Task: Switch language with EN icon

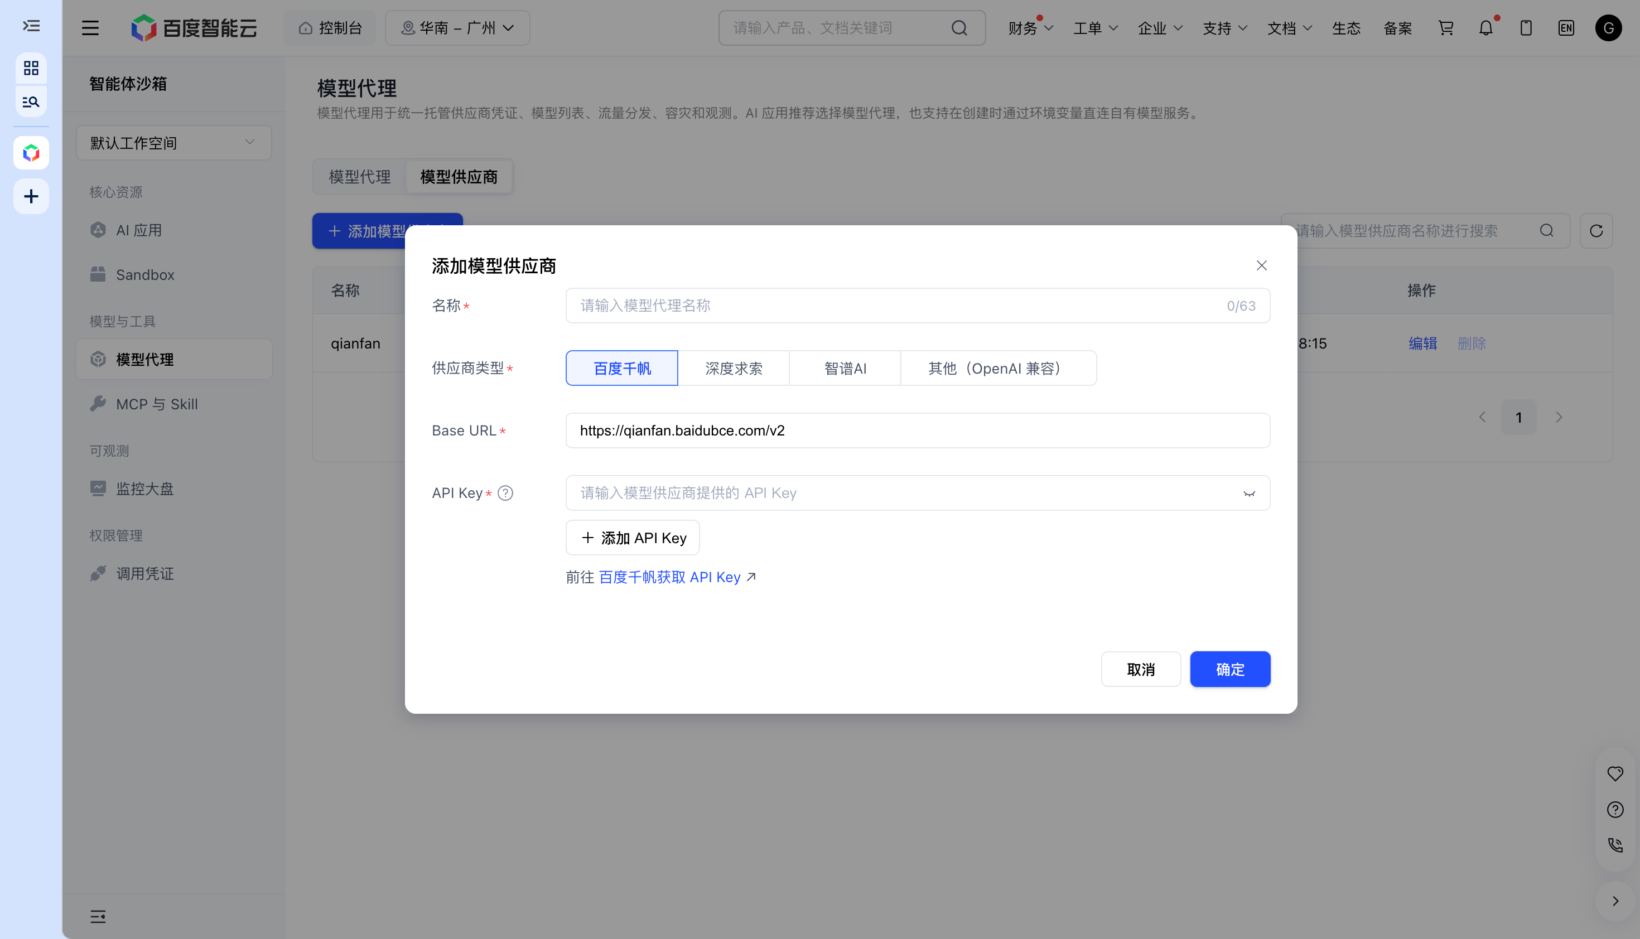Action: click(x=1566, y=28)
